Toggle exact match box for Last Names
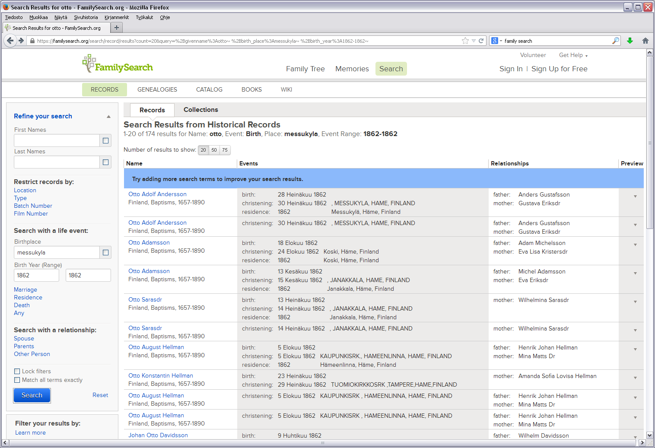 105,162
